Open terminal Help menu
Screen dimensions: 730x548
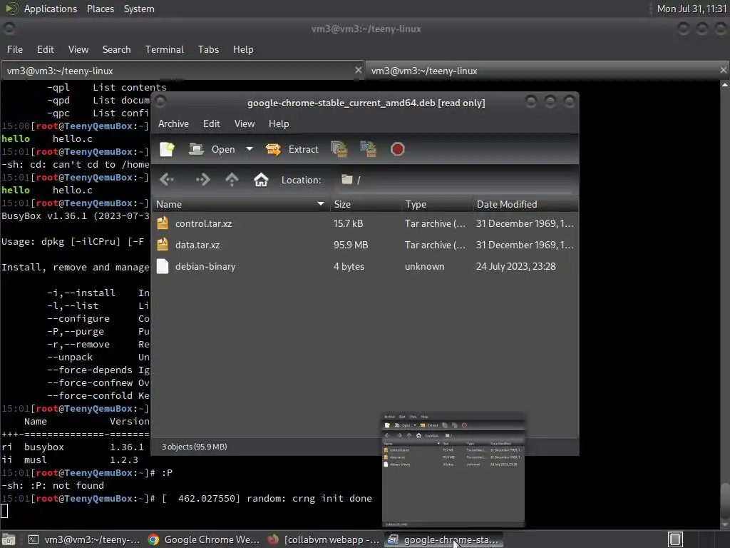click(x=243, y=49)
